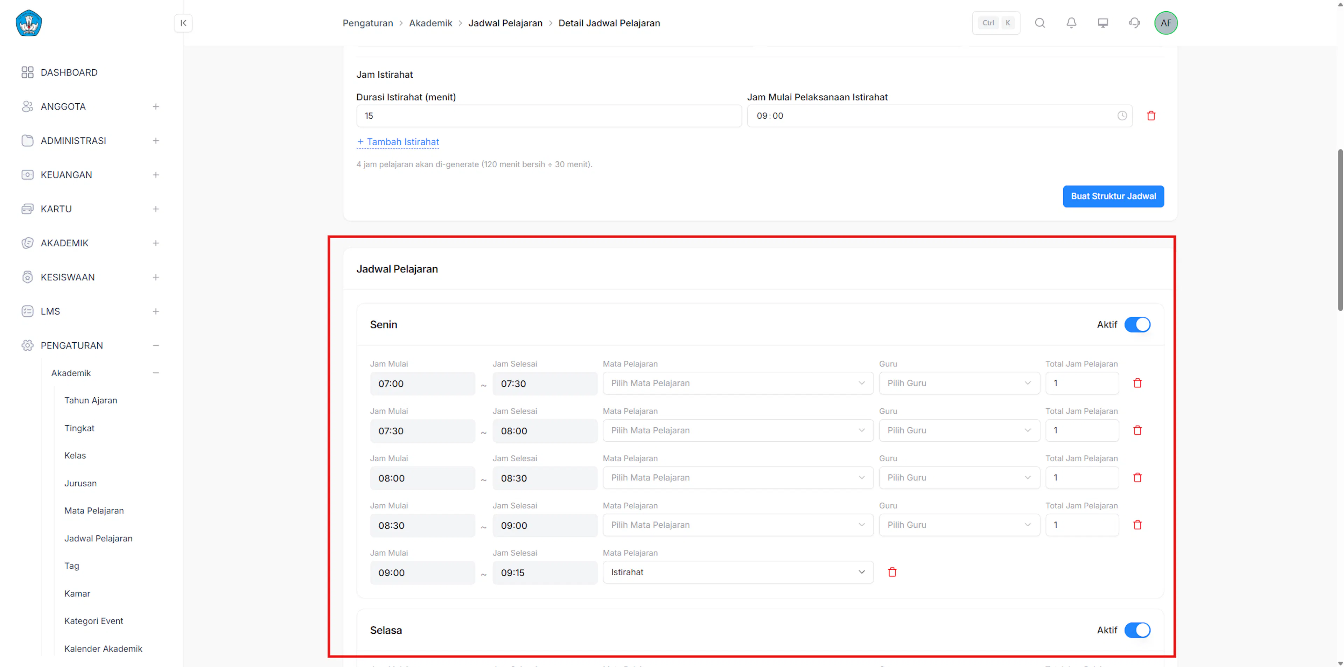Click Buat Struktur Jadwal button
1344x667 pixels.
(1113, 197)
